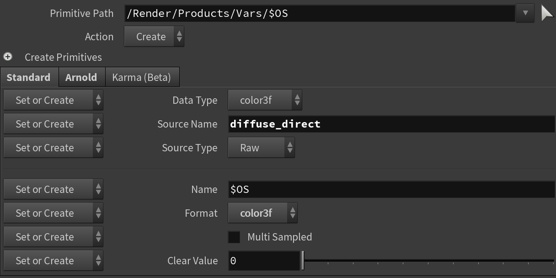This screenshot has width=556, height=278.
Task: Click the Source Name text field
Action: click(391, 124)
